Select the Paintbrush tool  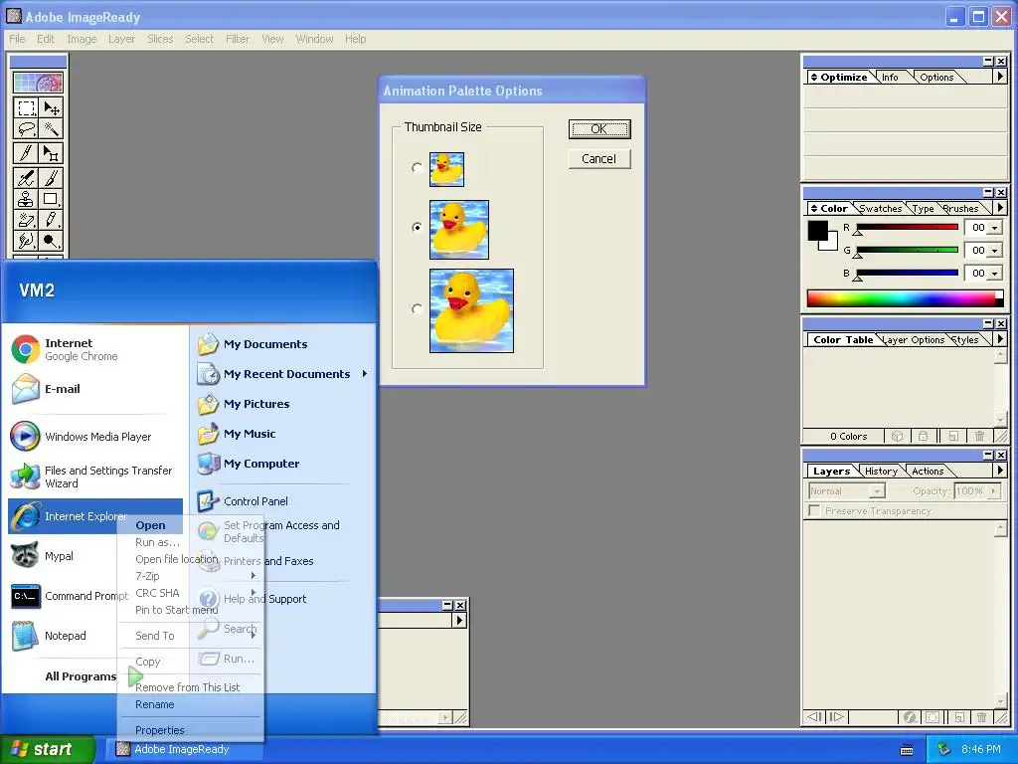point(52,177)
